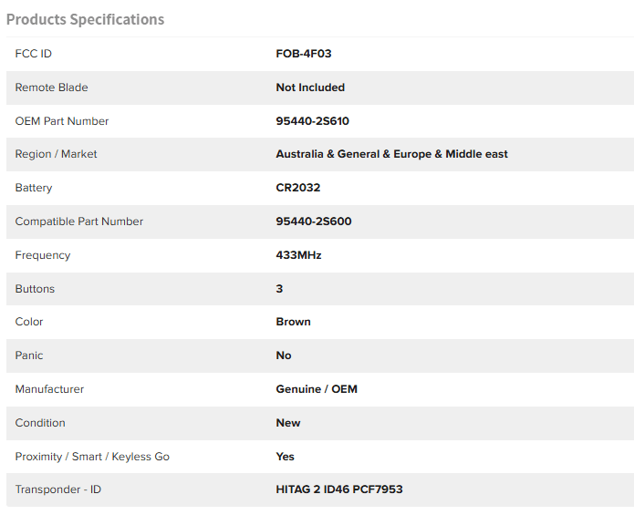Select OEM Part Number 95440-2S610
This screenshot has width=634, height=515.
[x=312, y=121]
